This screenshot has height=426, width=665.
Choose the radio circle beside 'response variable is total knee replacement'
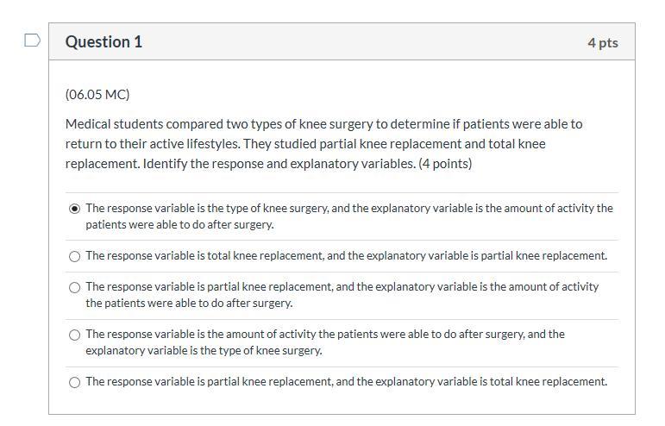pos(74,256)
